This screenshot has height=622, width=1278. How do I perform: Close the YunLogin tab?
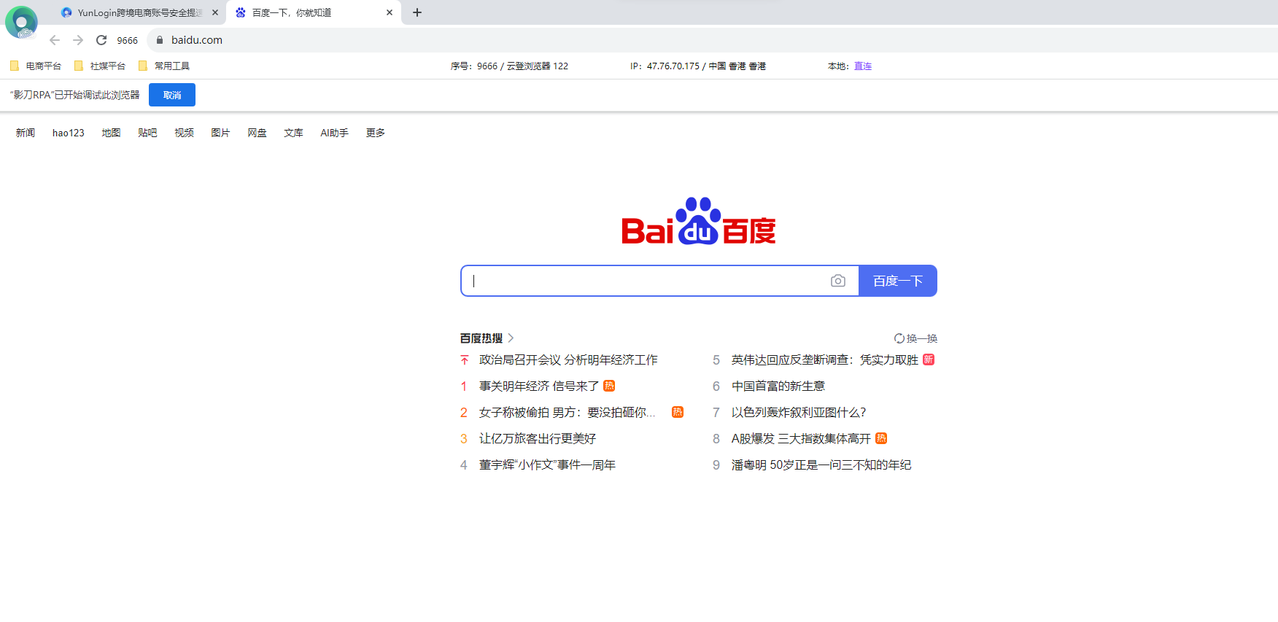pos(215,12)
